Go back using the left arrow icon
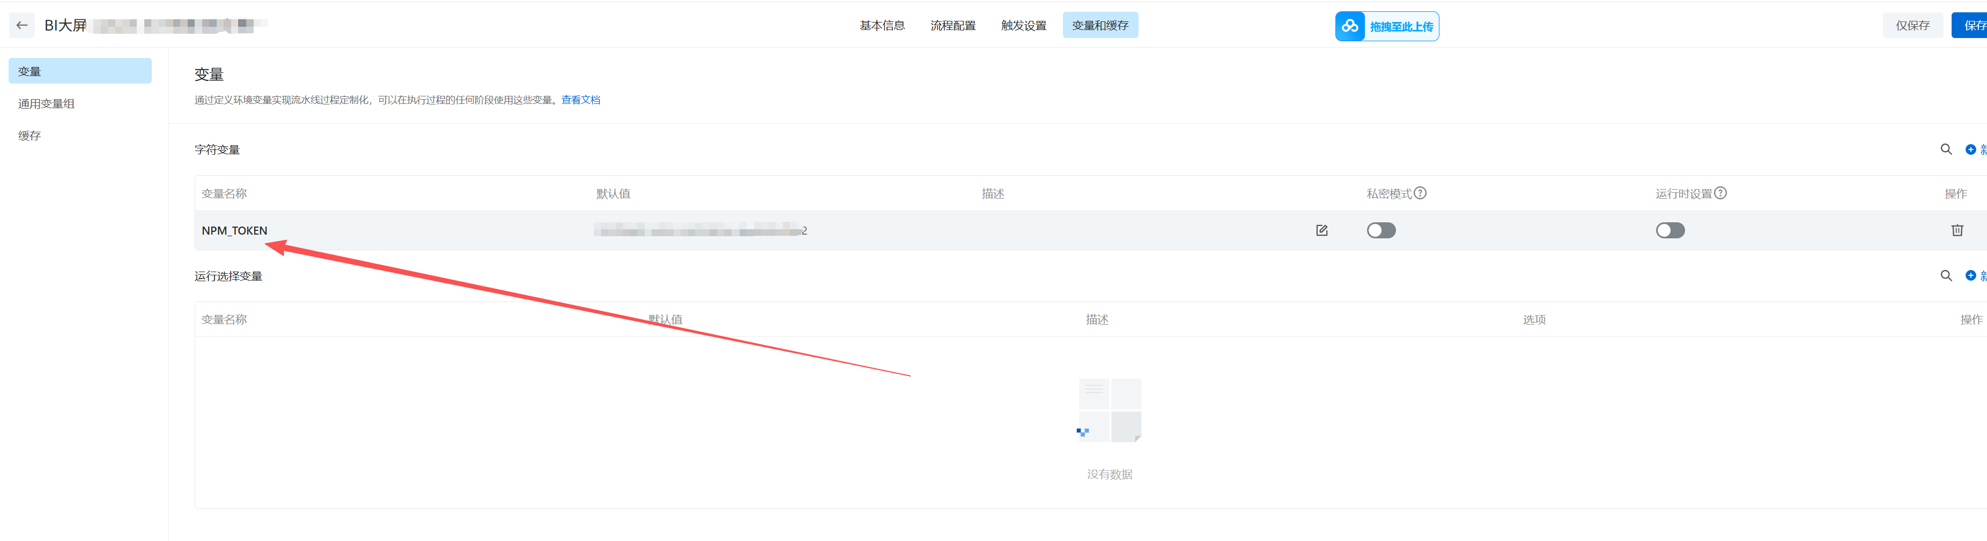Viewport: 1987px width, 541px height. click(21, 25)
